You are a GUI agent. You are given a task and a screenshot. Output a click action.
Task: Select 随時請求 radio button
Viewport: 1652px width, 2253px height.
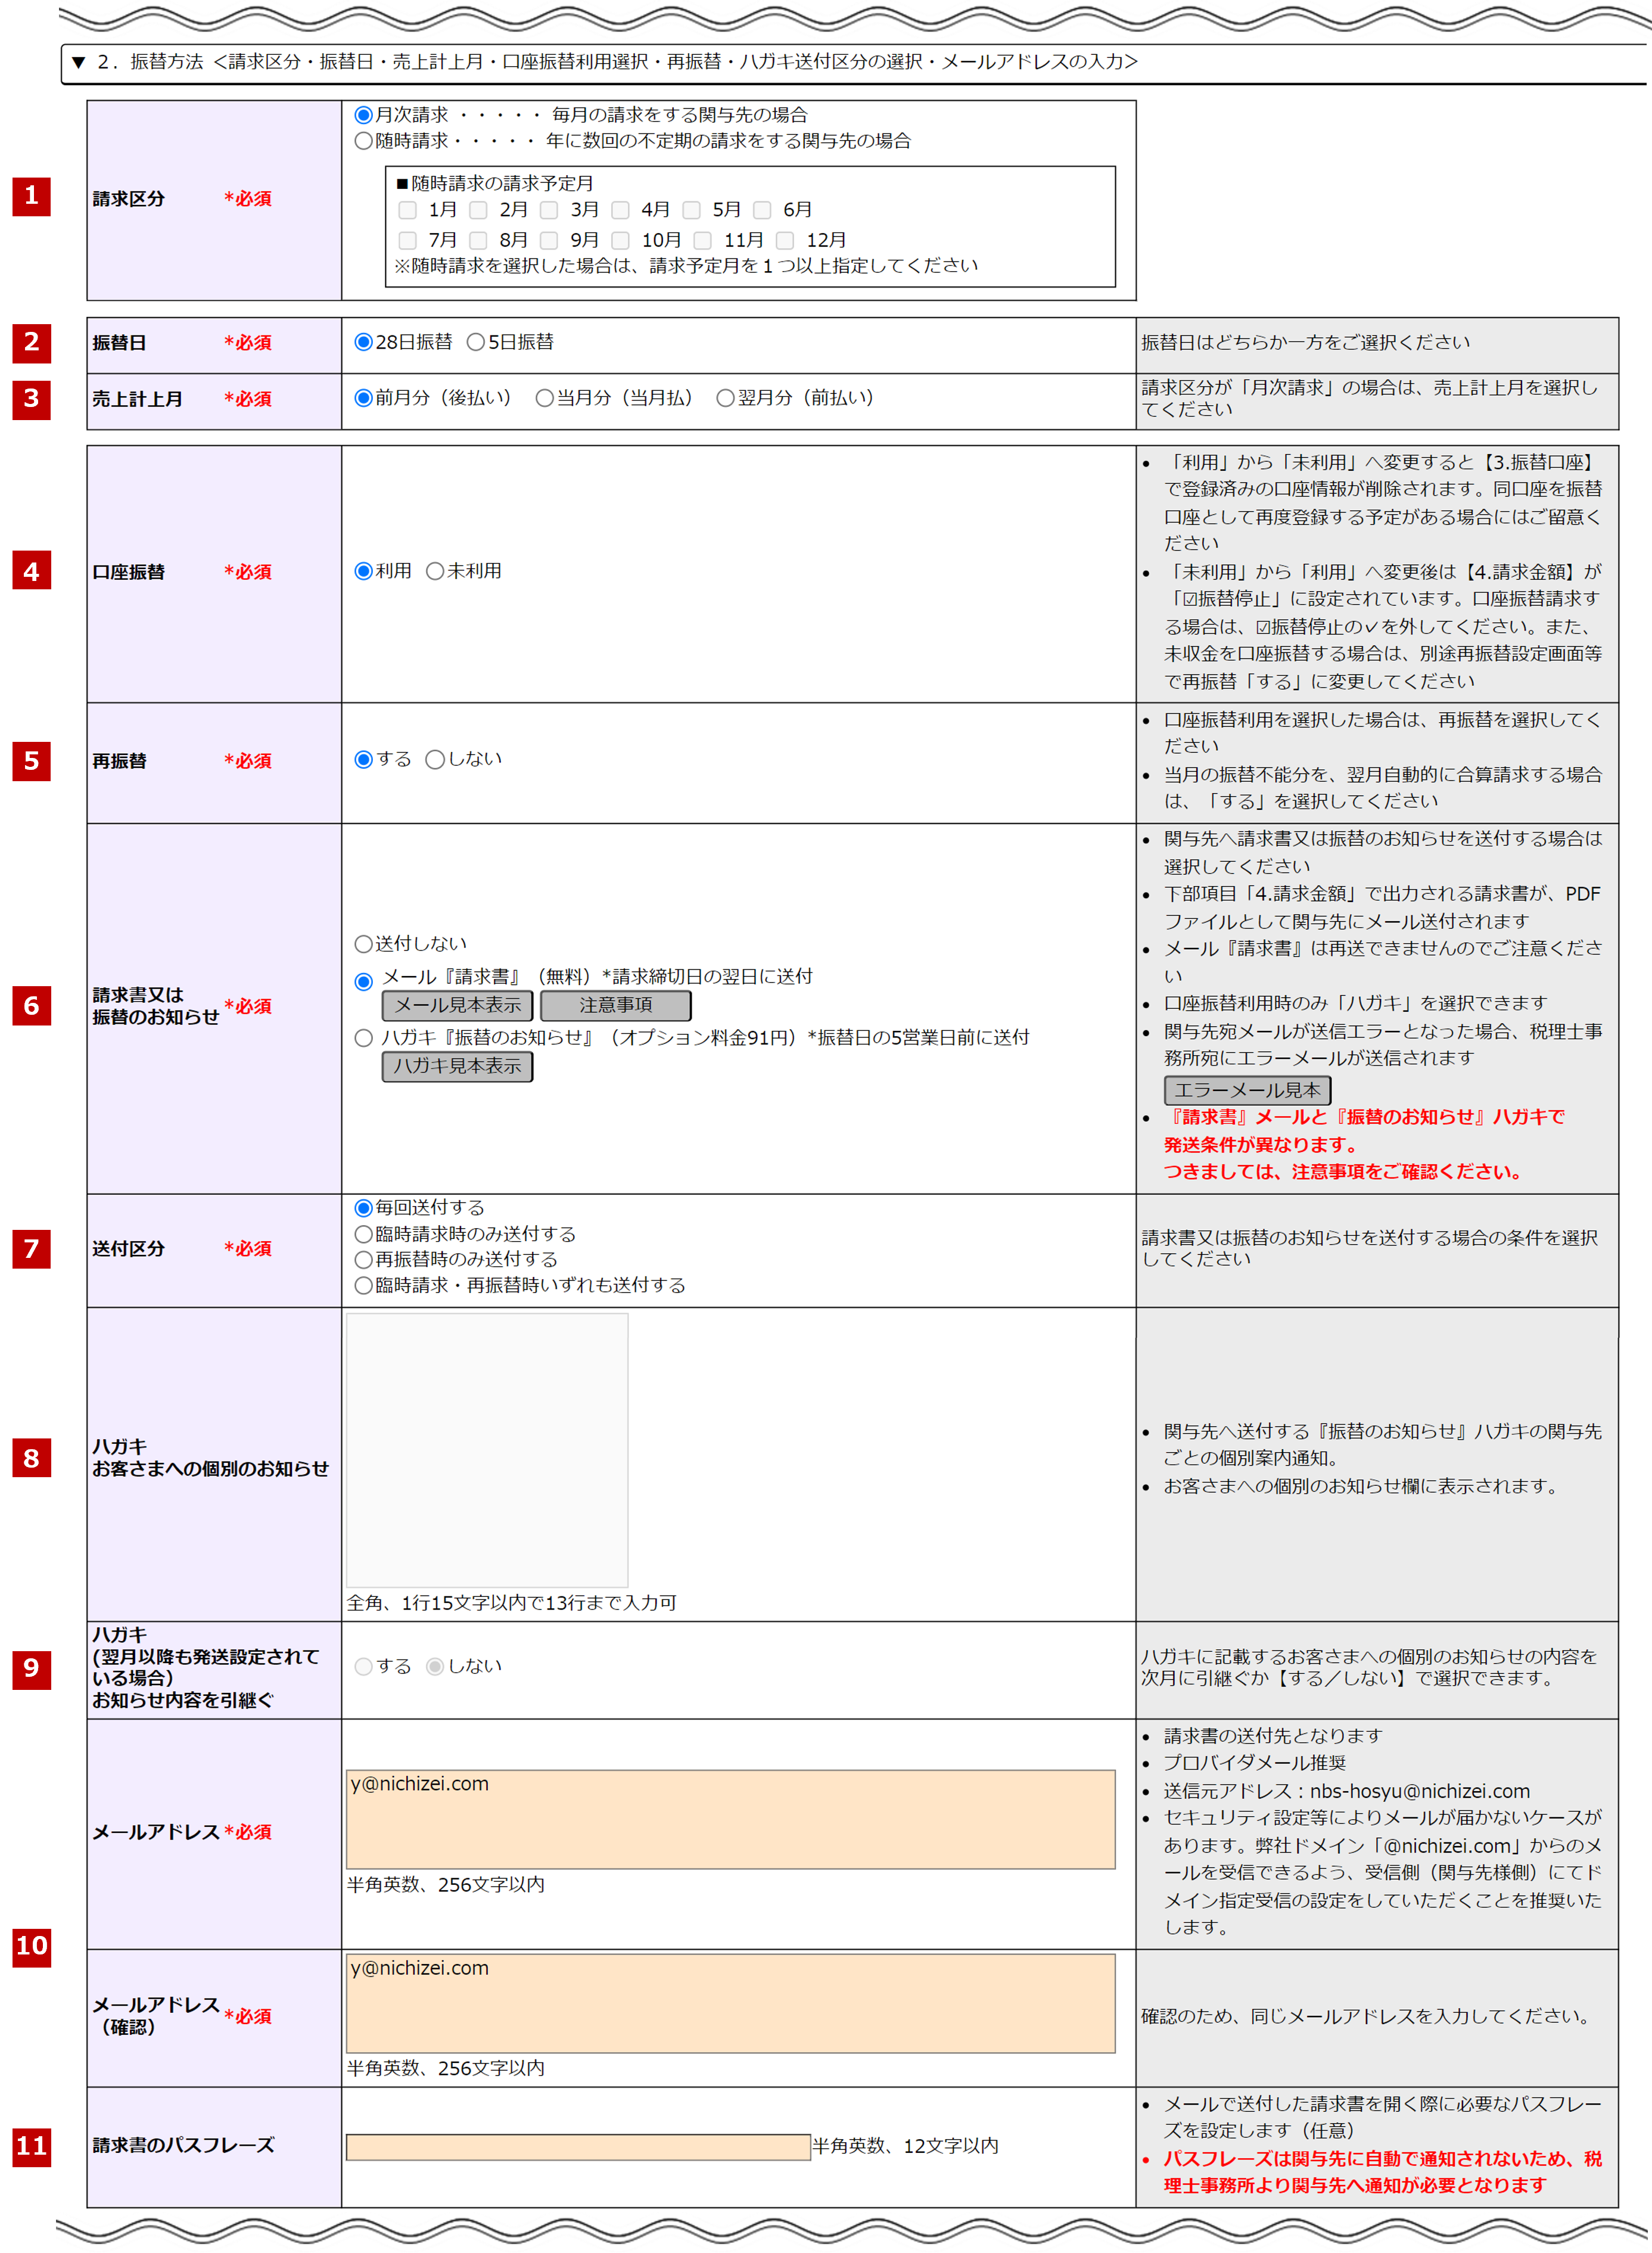pos(364,141)
